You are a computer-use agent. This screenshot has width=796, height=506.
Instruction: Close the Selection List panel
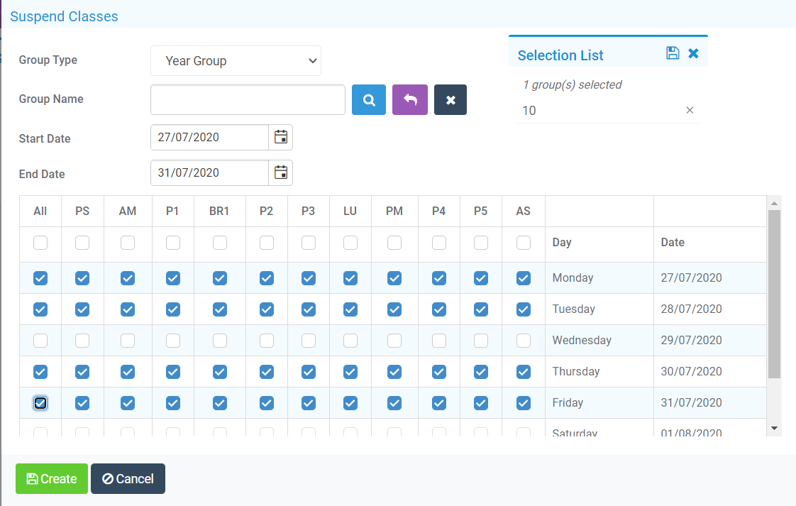point(694,53)
